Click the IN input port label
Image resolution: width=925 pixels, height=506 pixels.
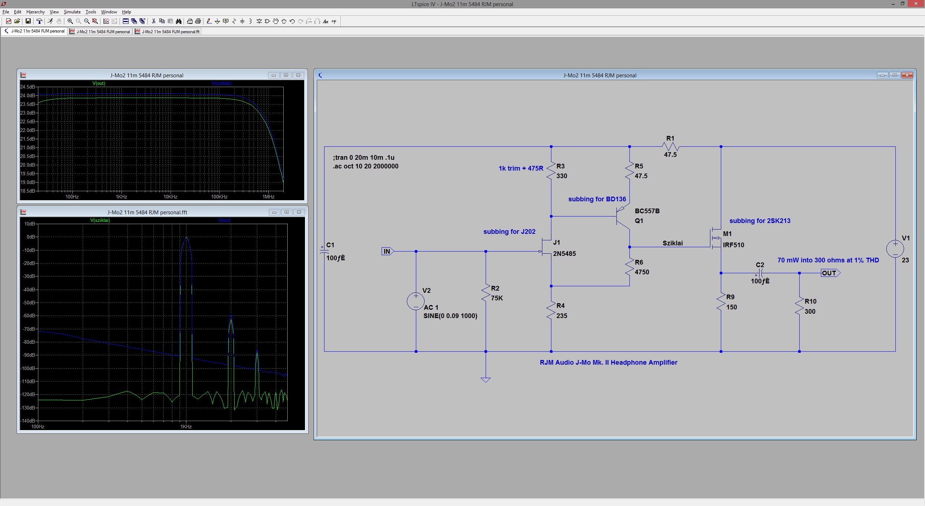pos(387,252)
